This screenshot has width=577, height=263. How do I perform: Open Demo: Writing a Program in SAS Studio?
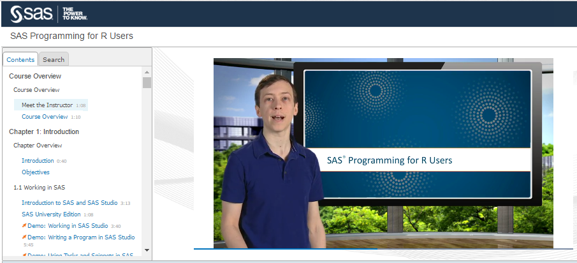[81, 237]
